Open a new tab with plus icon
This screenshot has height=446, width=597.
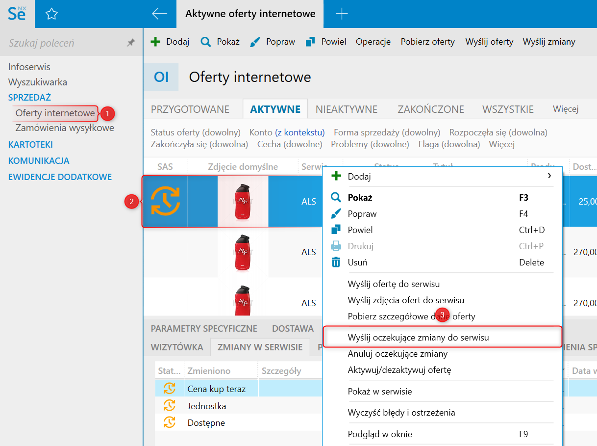tap(341, 14)
